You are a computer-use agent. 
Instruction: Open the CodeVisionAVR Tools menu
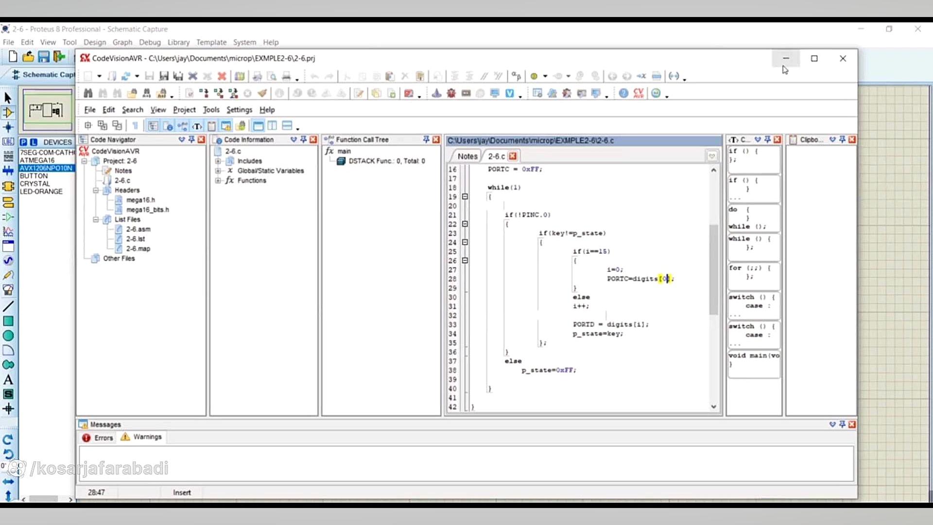click(211, 110)
